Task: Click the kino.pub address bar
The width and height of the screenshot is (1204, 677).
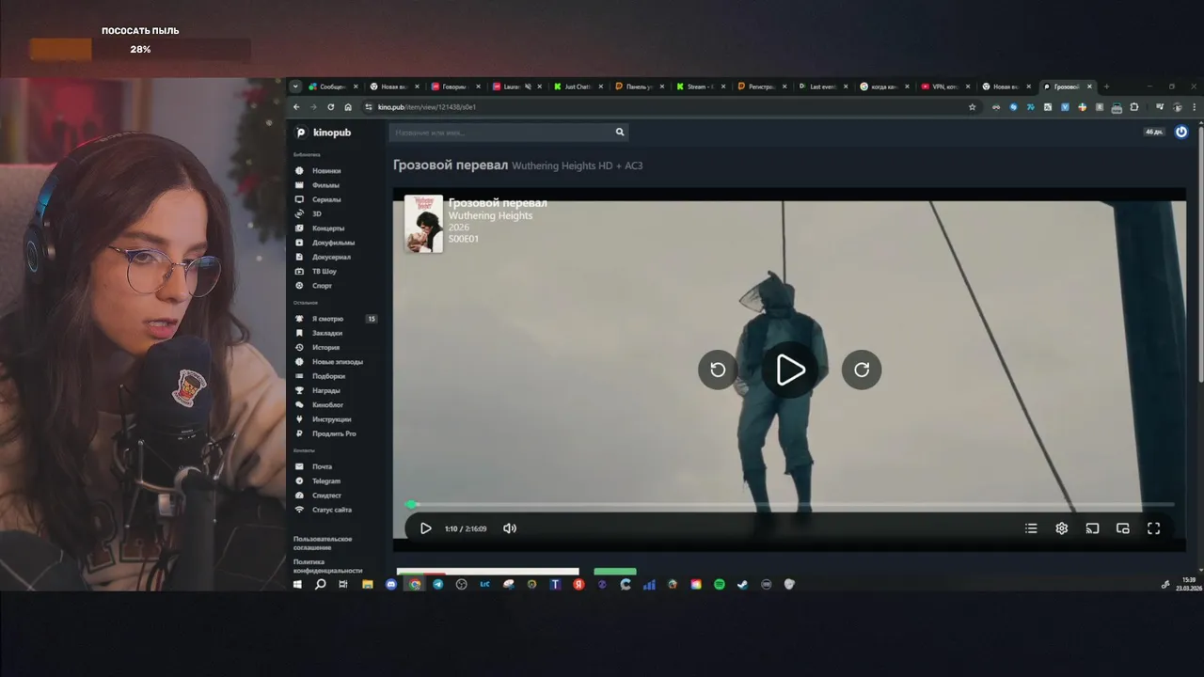Action: (673, 107)
